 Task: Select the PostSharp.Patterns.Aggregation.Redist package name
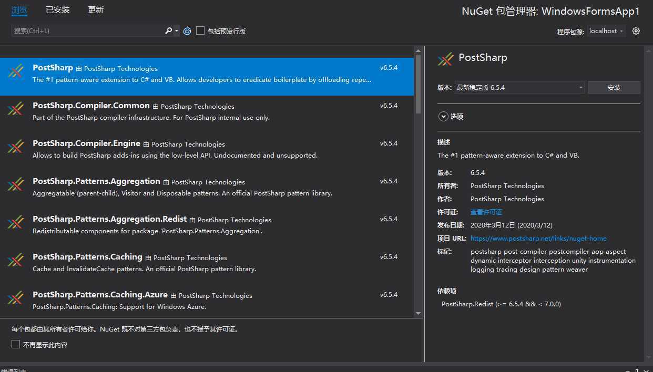pyautogui.click(x=109, y=219)
